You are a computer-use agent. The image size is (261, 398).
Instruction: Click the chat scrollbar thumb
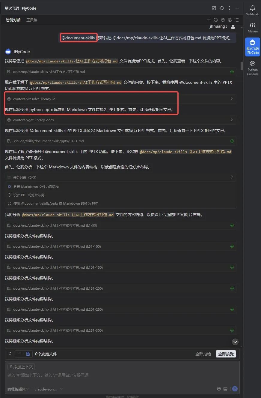(242, 66)
